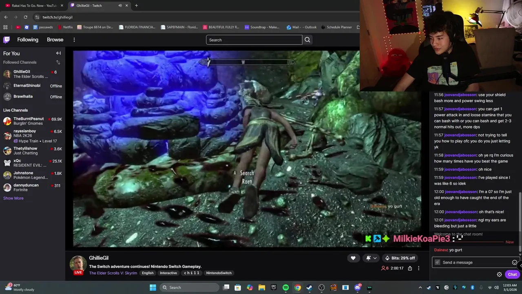The image size is (522, 294).
Task: Open xQc live channel in sidebar
Action: 33,163
